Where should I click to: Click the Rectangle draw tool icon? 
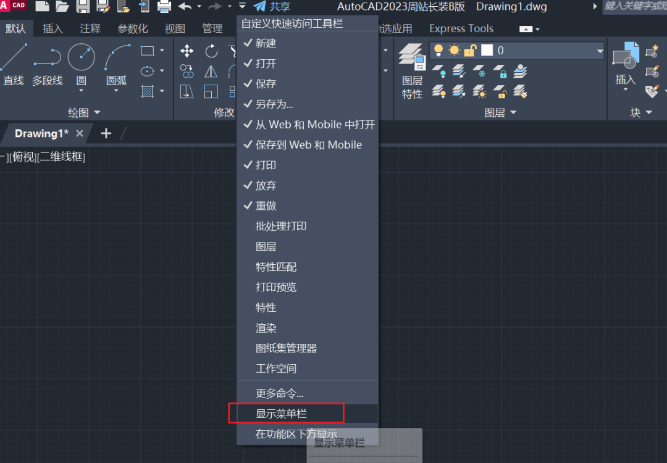coord(147,51)
